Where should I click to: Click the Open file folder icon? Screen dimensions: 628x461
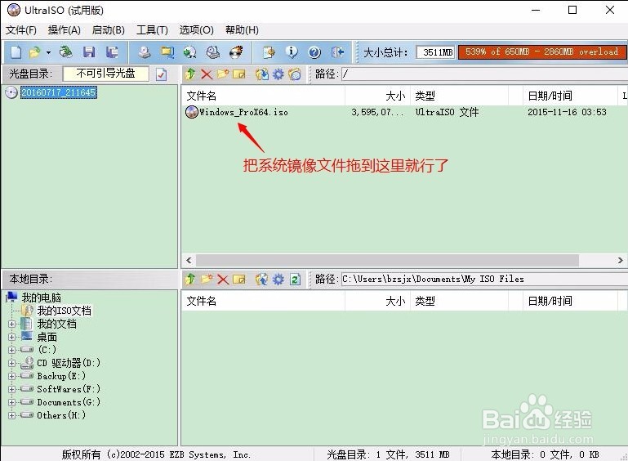35,52
